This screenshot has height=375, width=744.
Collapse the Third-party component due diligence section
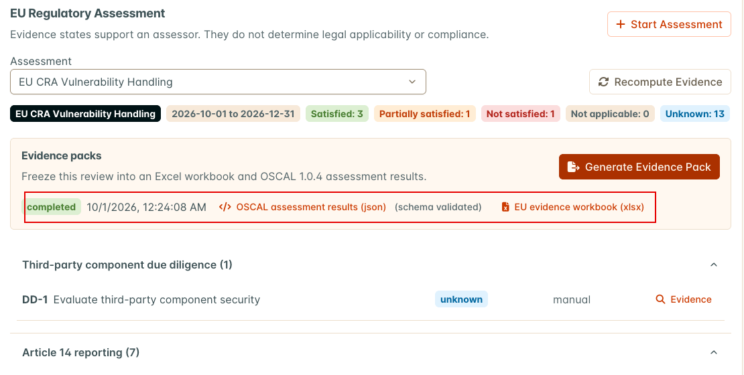pyautogui.click(x=713, y=265)
